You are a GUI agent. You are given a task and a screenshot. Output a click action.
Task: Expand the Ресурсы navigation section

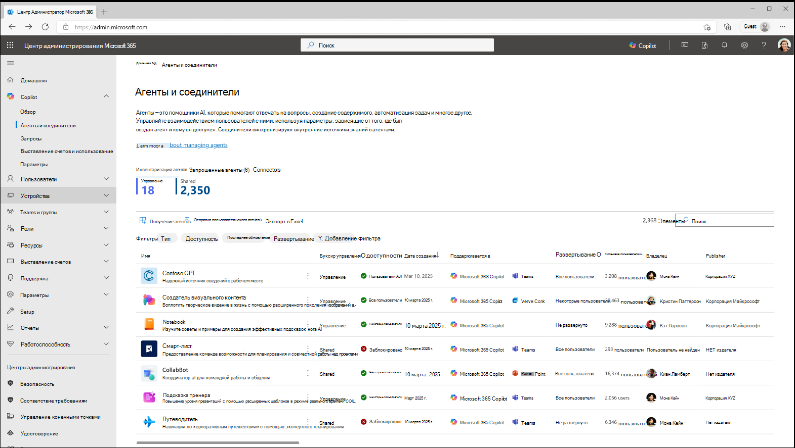click(x=106, y=245)
